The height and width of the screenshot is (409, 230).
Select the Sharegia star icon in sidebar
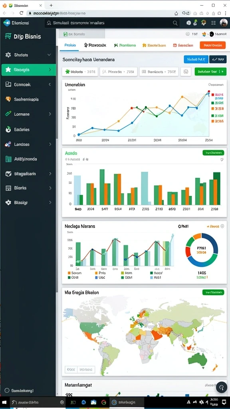click(x=8, y=69)
